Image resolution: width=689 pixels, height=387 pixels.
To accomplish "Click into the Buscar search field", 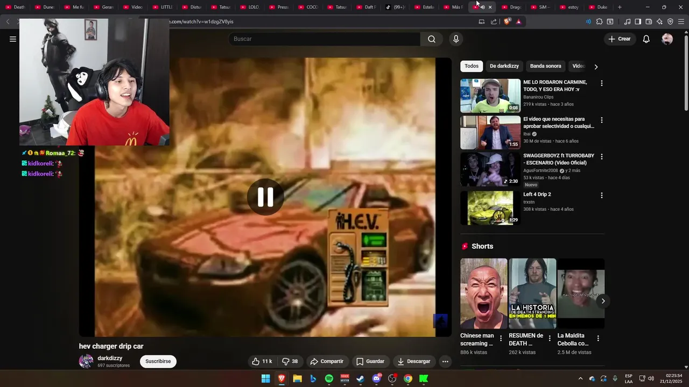I will pyautogui.click(x=325, y=39).
